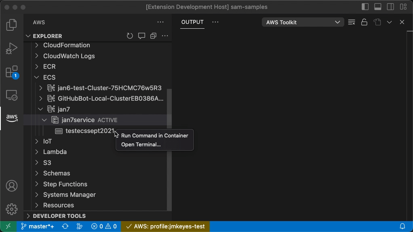Expand the Resources node
This screenshot has height=232, width=413.
pos(37,205)
